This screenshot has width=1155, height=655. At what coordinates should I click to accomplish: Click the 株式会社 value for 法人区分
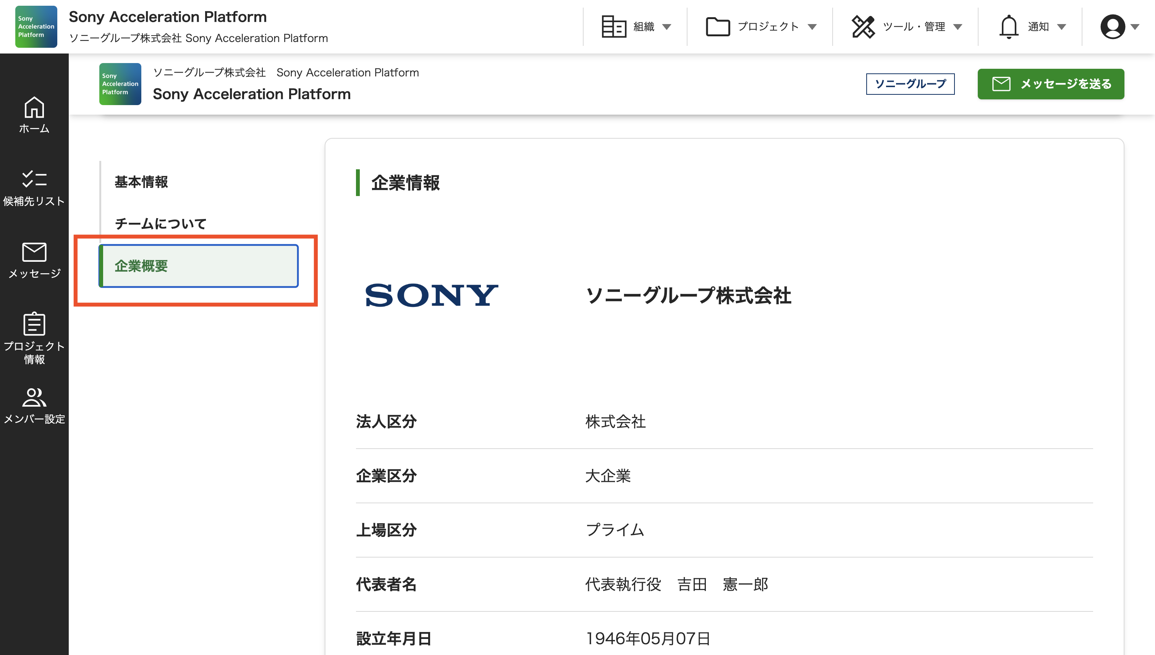point(615,422)
